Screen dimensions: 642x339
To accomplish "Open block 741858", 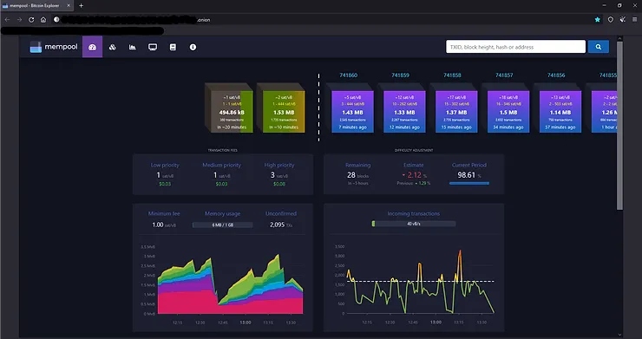I will tap(452, 75).
